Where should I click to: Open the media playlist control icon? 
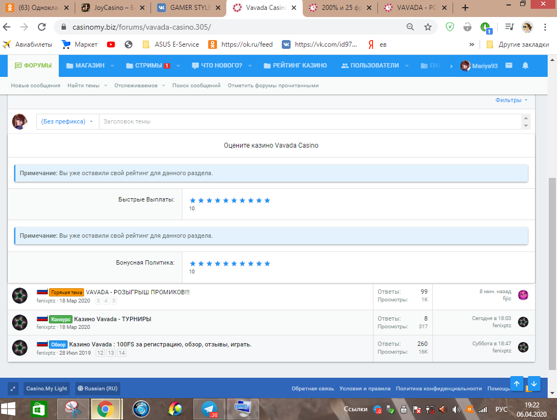tap(509, 27)
